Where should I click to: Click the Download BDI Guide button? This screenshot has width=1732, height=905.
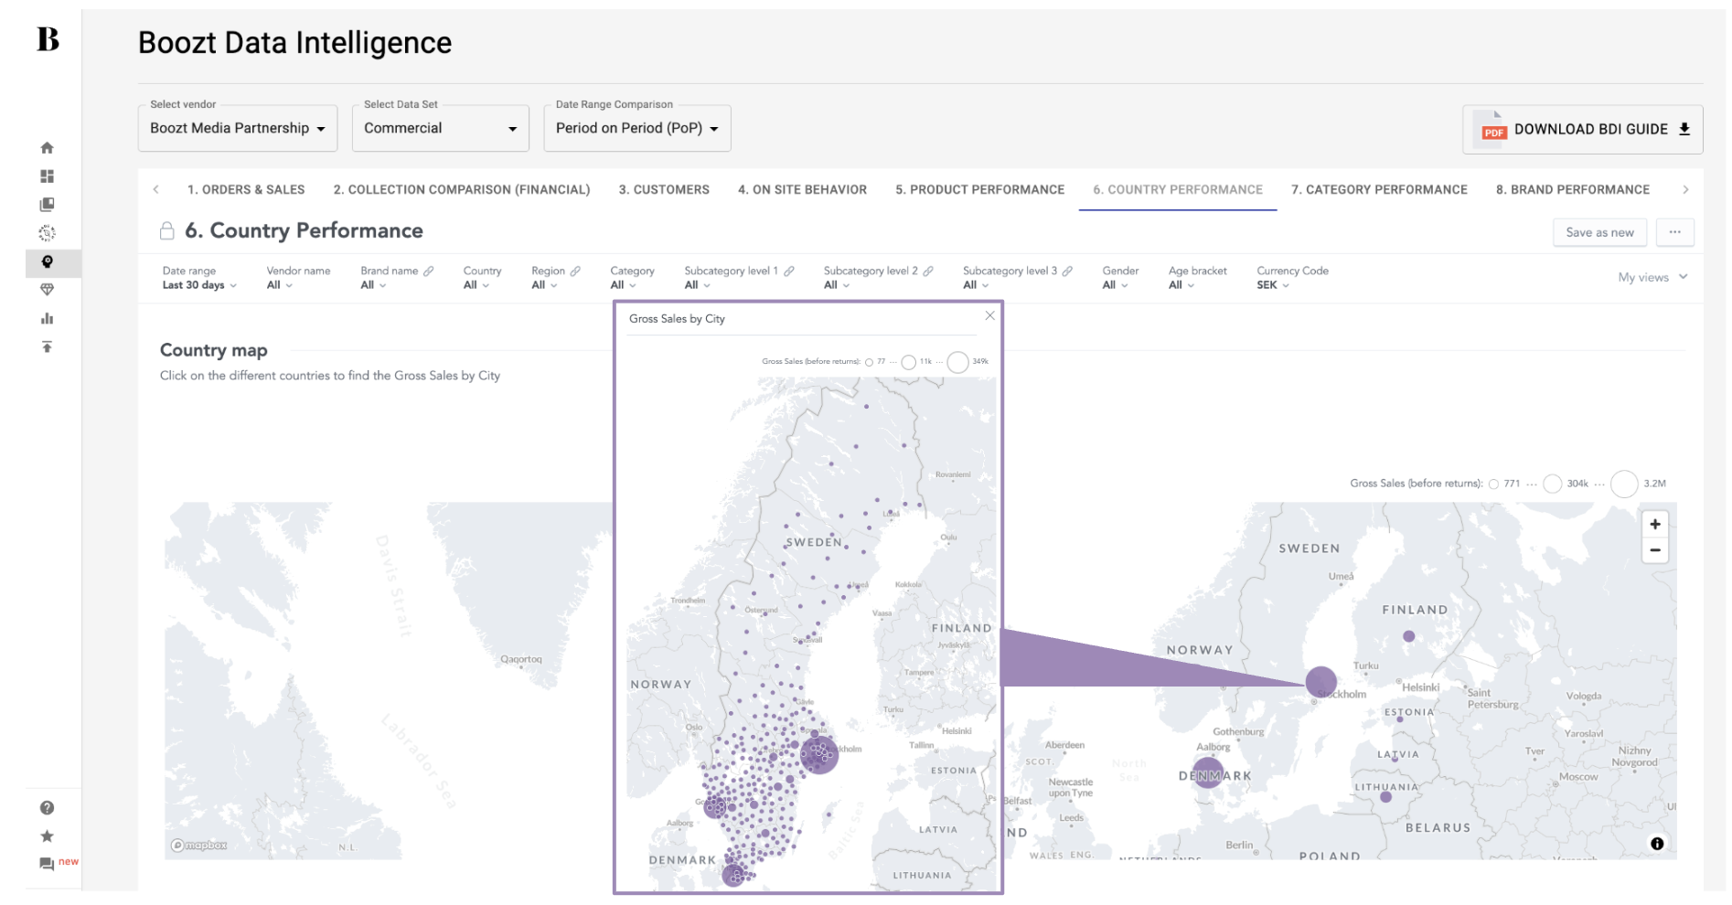[1583, 130]
